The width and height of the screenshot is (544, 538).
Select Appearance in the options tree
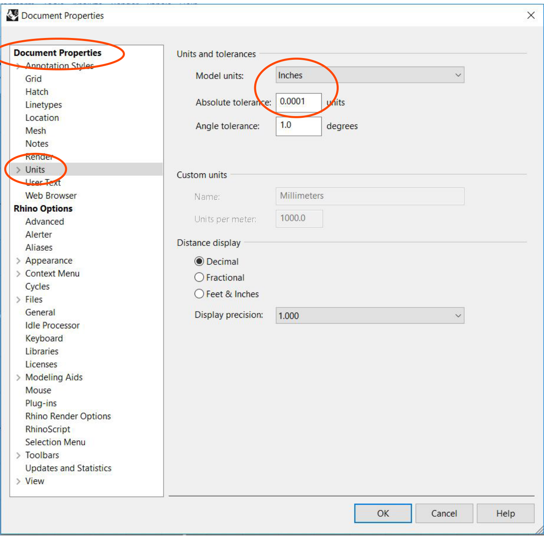coord(49,260)
